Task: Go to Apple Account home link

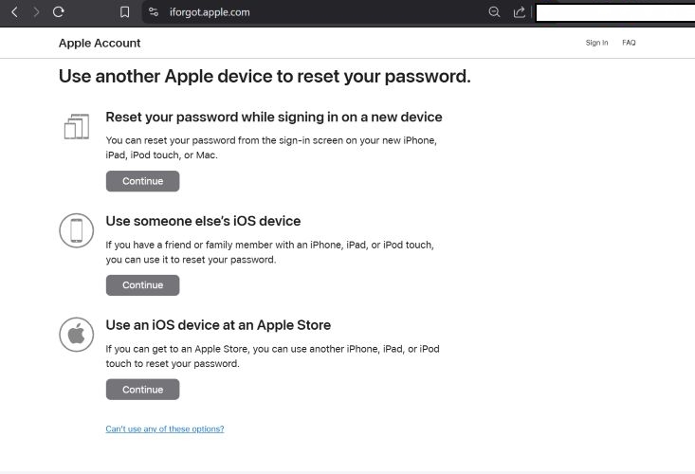Action: coord(100,43)
